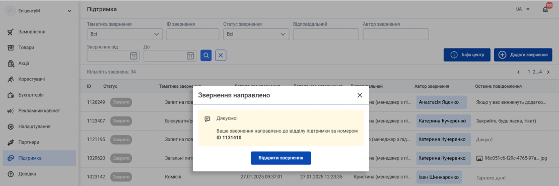Expand the ЕпіцентрМ account dropdown
Image resolution: width=559 pixels, height=186 pixels.
(x=69, y=11)
